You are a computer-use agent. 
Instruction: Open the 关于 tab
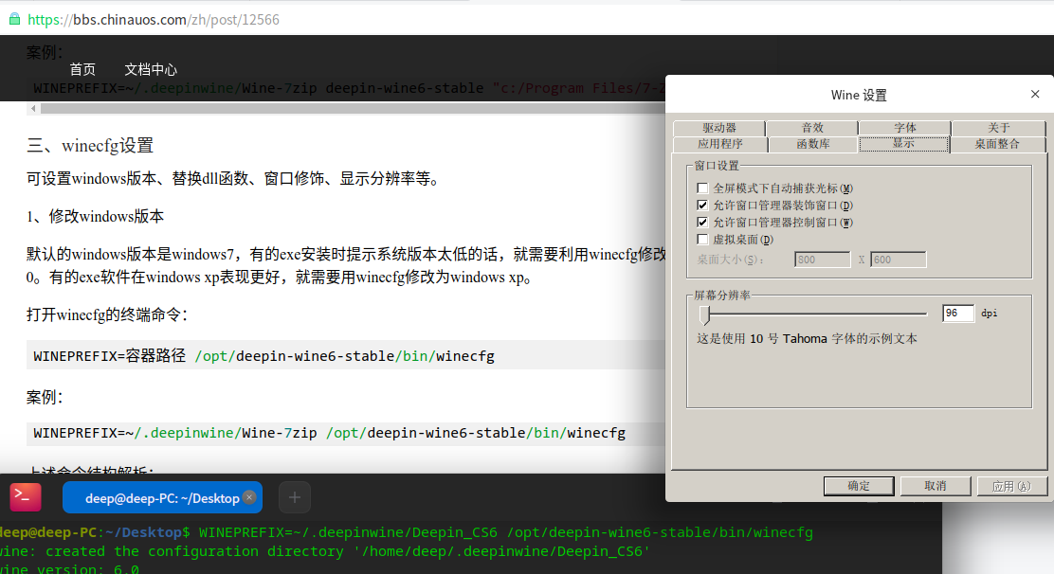click(x=998, y=128)
